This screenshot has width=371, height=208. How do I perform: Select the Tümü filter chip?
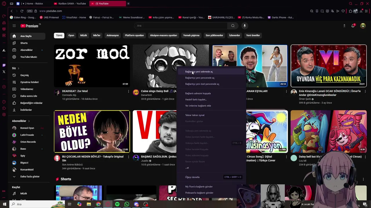point(59,35)
